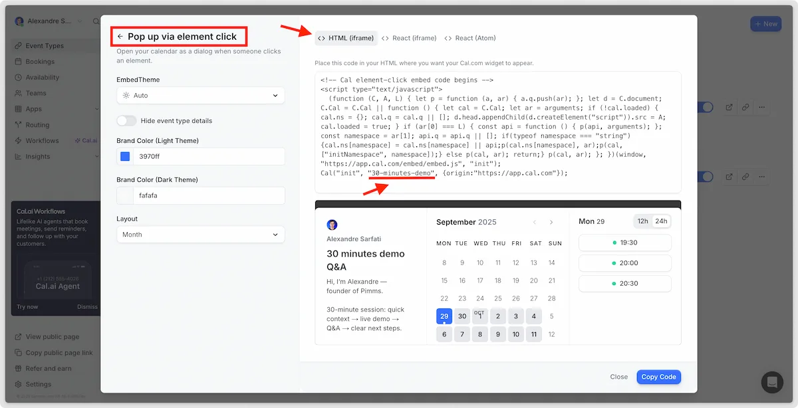Screen dimensions: 798x408
Task: Open Alexandre S... account dropdown
Action: [49, 21]
